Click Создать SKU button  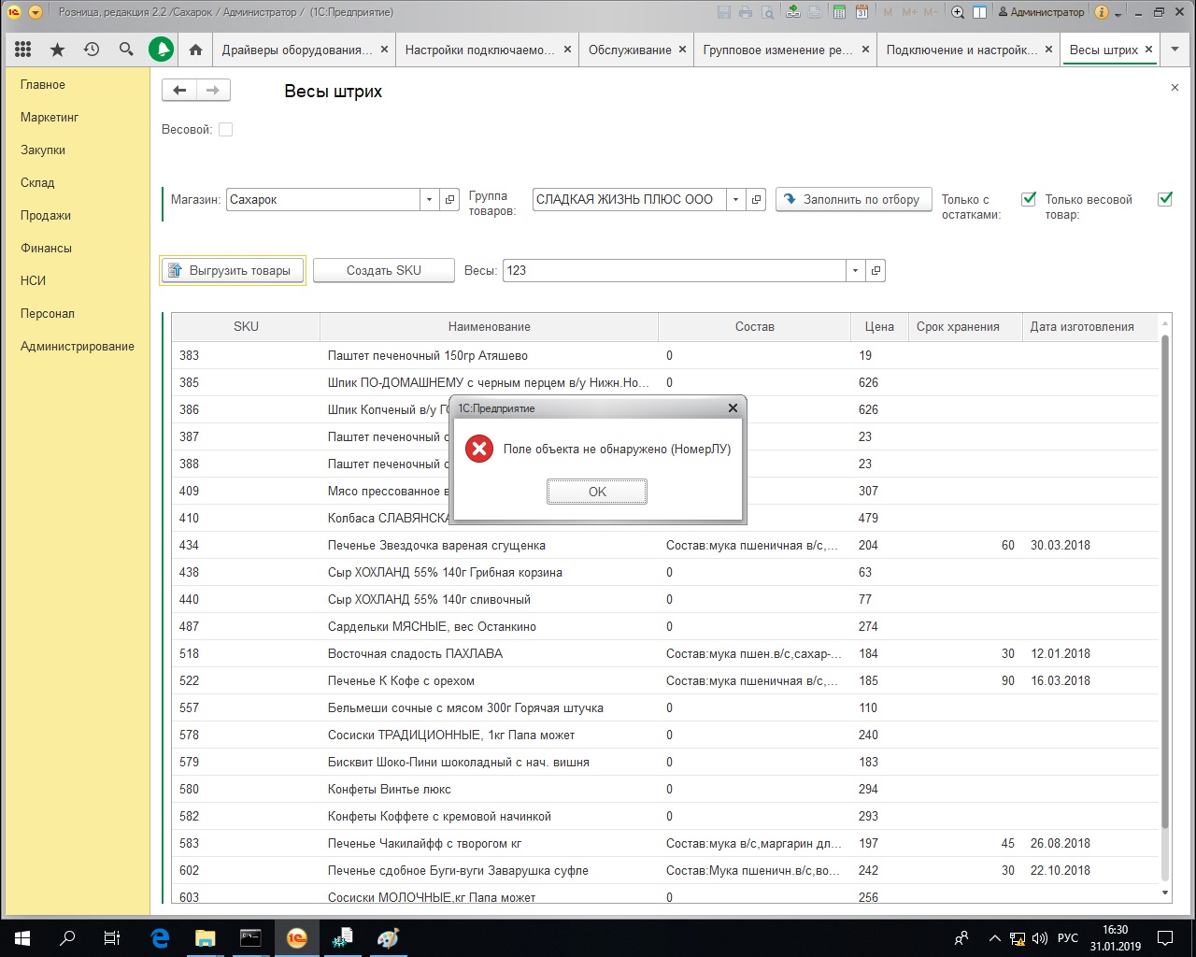point(384,270)
